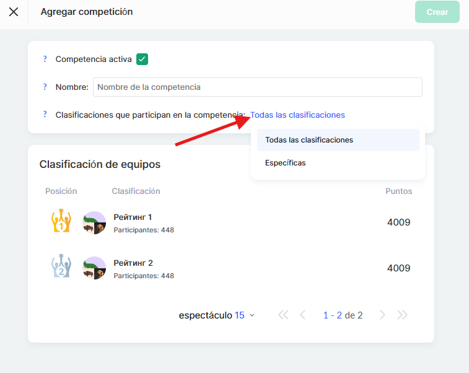Click the help icon beside Clasificaciones
The height and width of the screenshot is (373, 469).
pos(45,115)
